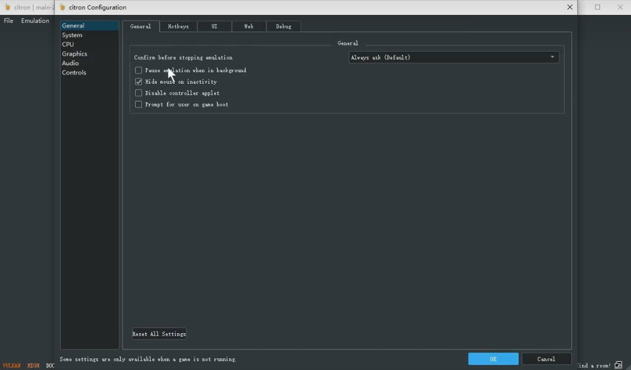The image size is (631, 370).
Task: Enable Pause emulation when in background
Action: point(139,70)
